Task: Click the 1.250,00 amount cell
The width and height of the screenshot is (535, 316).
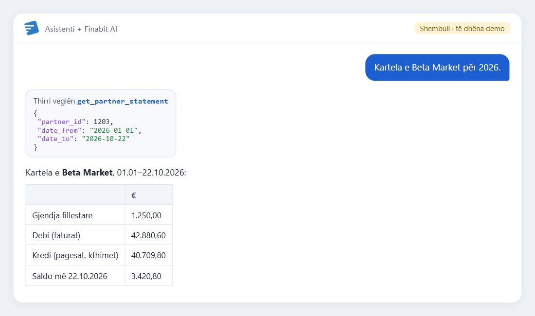Action: click(148, 215)
